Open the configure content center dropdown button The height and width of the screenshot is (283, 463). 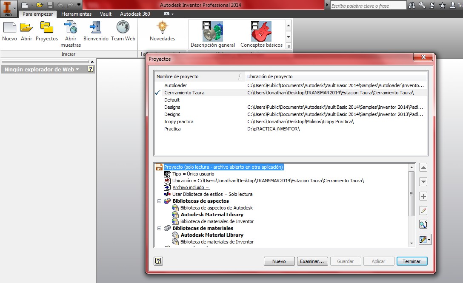tap(425, 240)
